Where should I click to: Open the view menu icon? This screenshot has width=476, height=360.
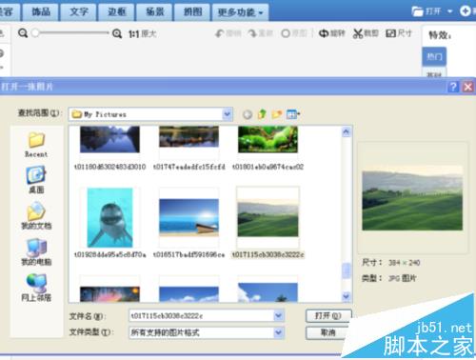(293, 114)
